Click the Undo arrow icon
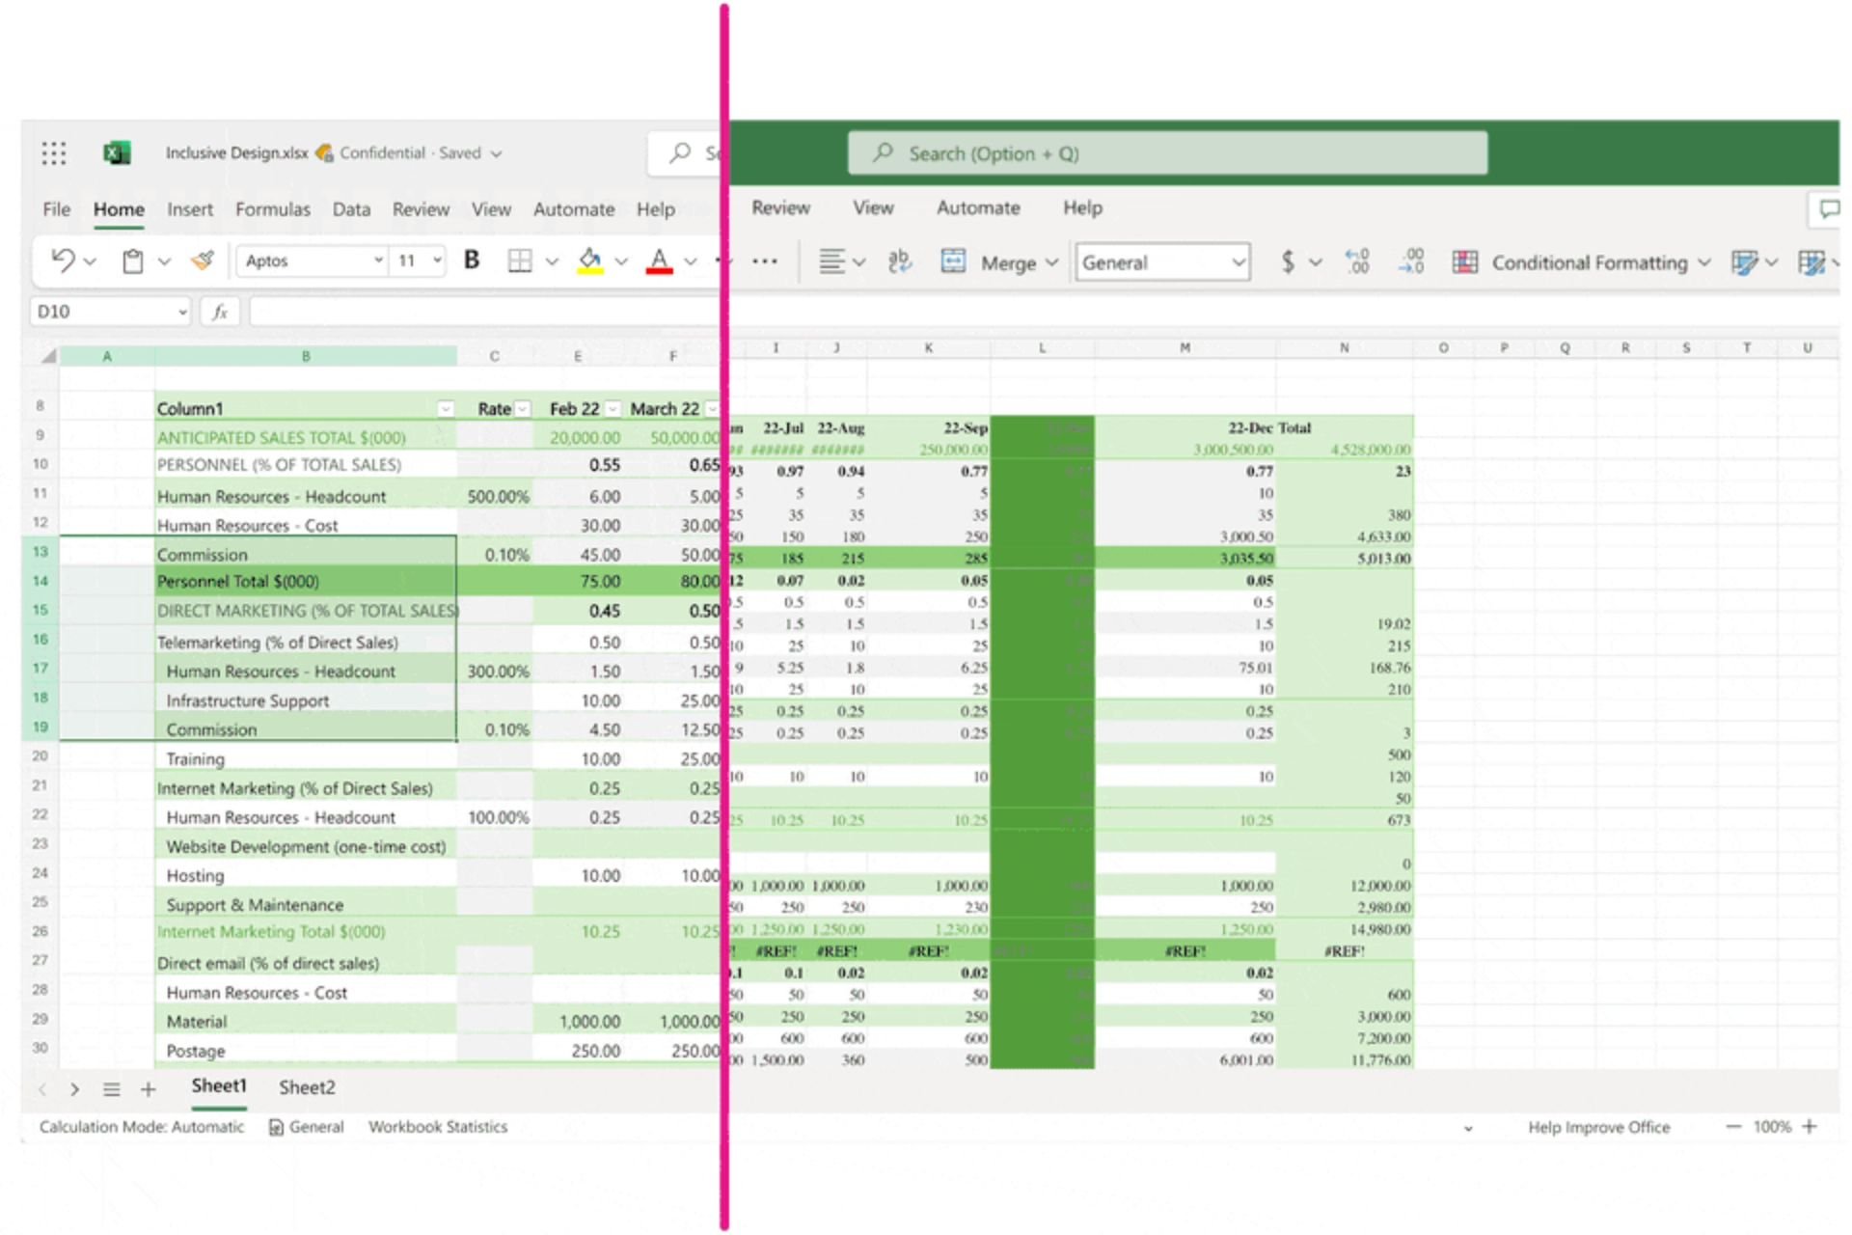 [x=63, y=261]
